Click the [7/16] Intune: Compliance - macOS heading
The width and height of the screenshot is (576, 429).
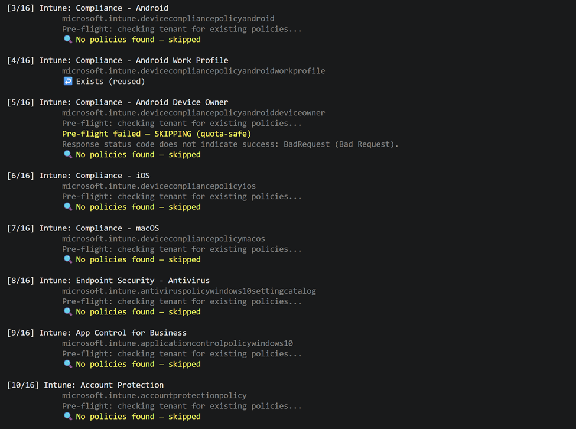click(x=83, y=228)
